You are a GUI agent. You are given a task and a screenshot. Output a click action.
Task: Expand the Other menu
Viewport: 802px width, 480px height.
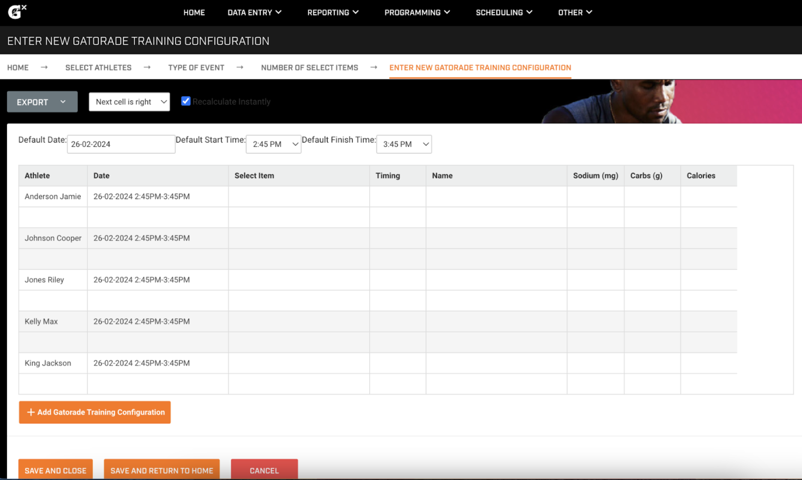pos(574,12)
